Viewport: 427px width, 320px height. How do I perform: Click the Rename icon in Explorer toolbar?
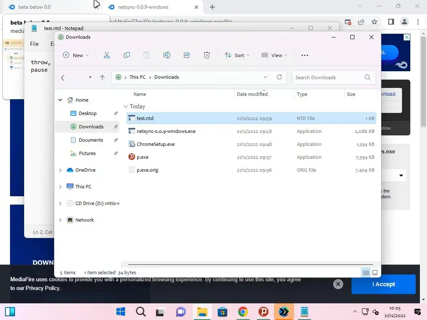point(167,55)
